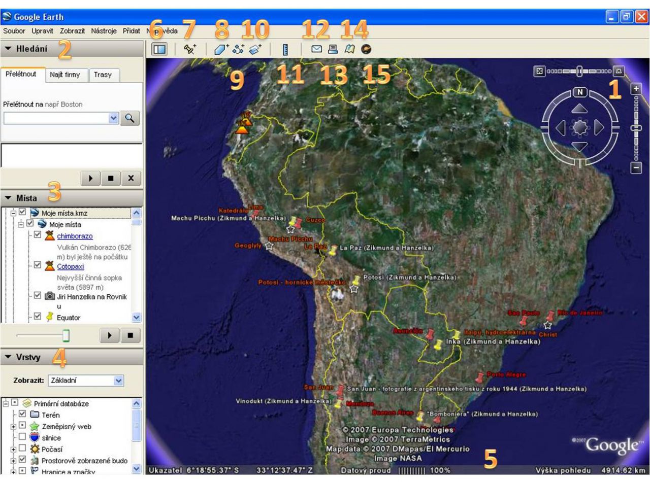
Task: Select the Add Polygon tool
Action: tap(221, 49)
